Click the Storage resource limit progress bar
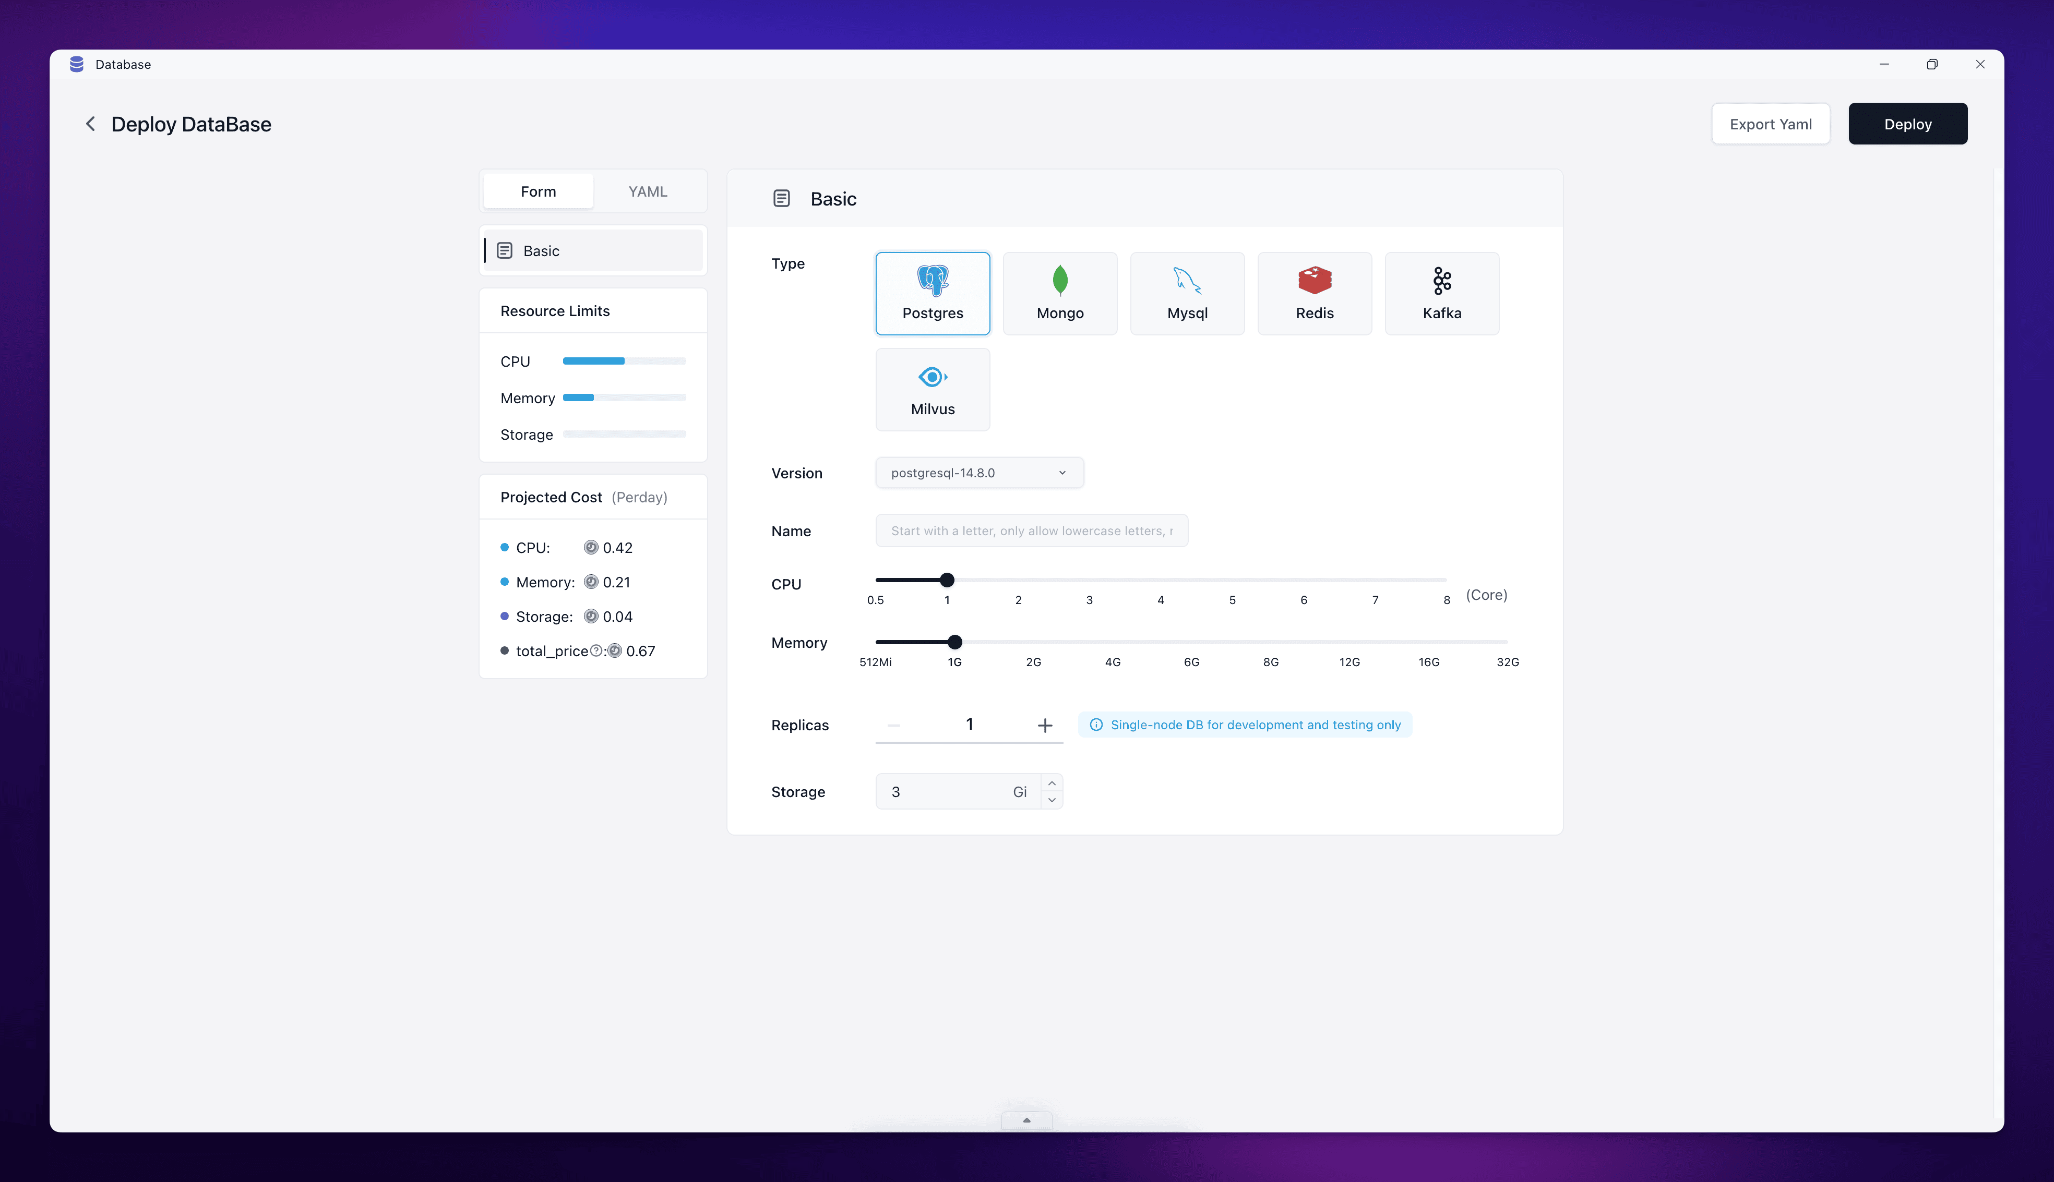The width and height of the screenshot is (2054, 1182). [x=624, y=435]
